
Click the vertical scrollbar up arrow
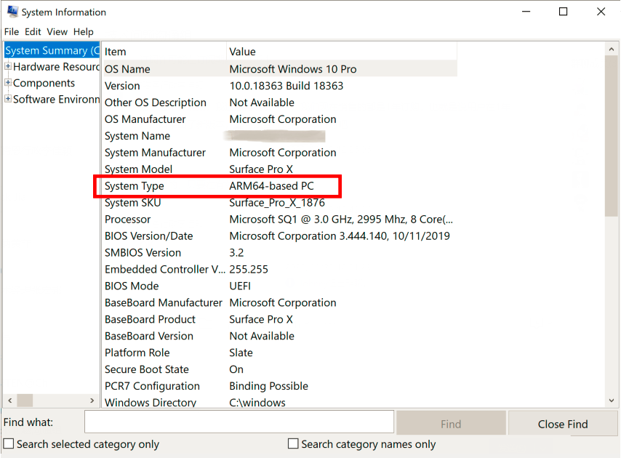click(612, 49)
